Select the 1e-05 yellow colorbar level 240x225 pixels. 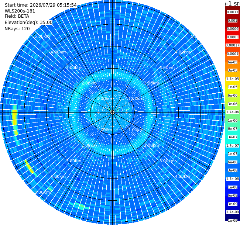coord(233,87)
